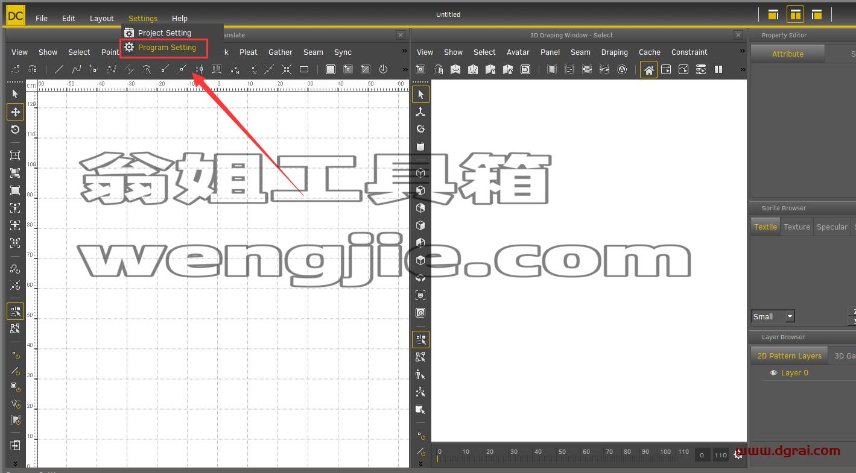Image resolution: width=856 pixels, height=473 pixels.
Task: Open Draping menu in 3D Draping window
Action: pos(615,52)
